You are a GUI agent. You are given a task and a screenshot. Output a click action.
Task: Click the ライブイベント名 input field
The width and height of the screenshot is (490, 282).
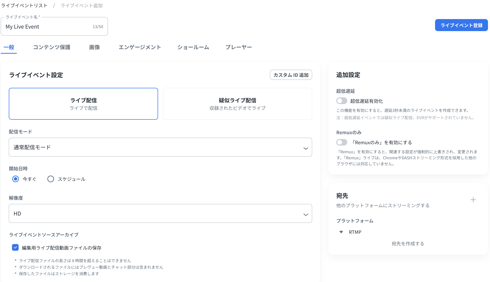point(48,27)
